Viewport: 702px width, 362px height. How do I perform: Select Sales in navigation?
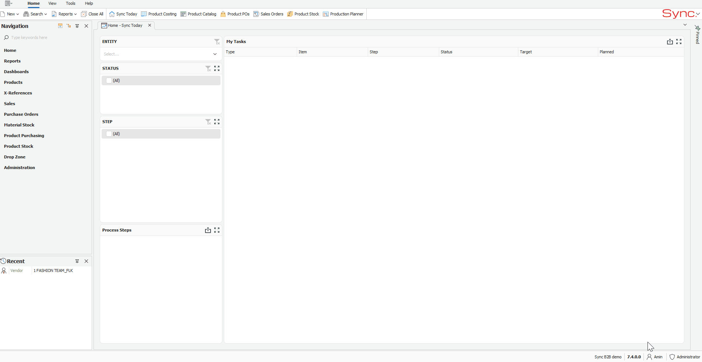point(10,104)
